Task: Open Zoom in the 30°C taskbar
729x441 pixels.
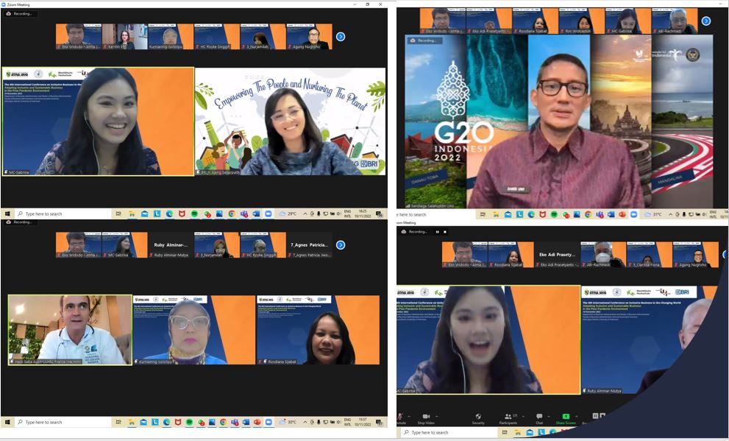Action: [x=269, y=423]
